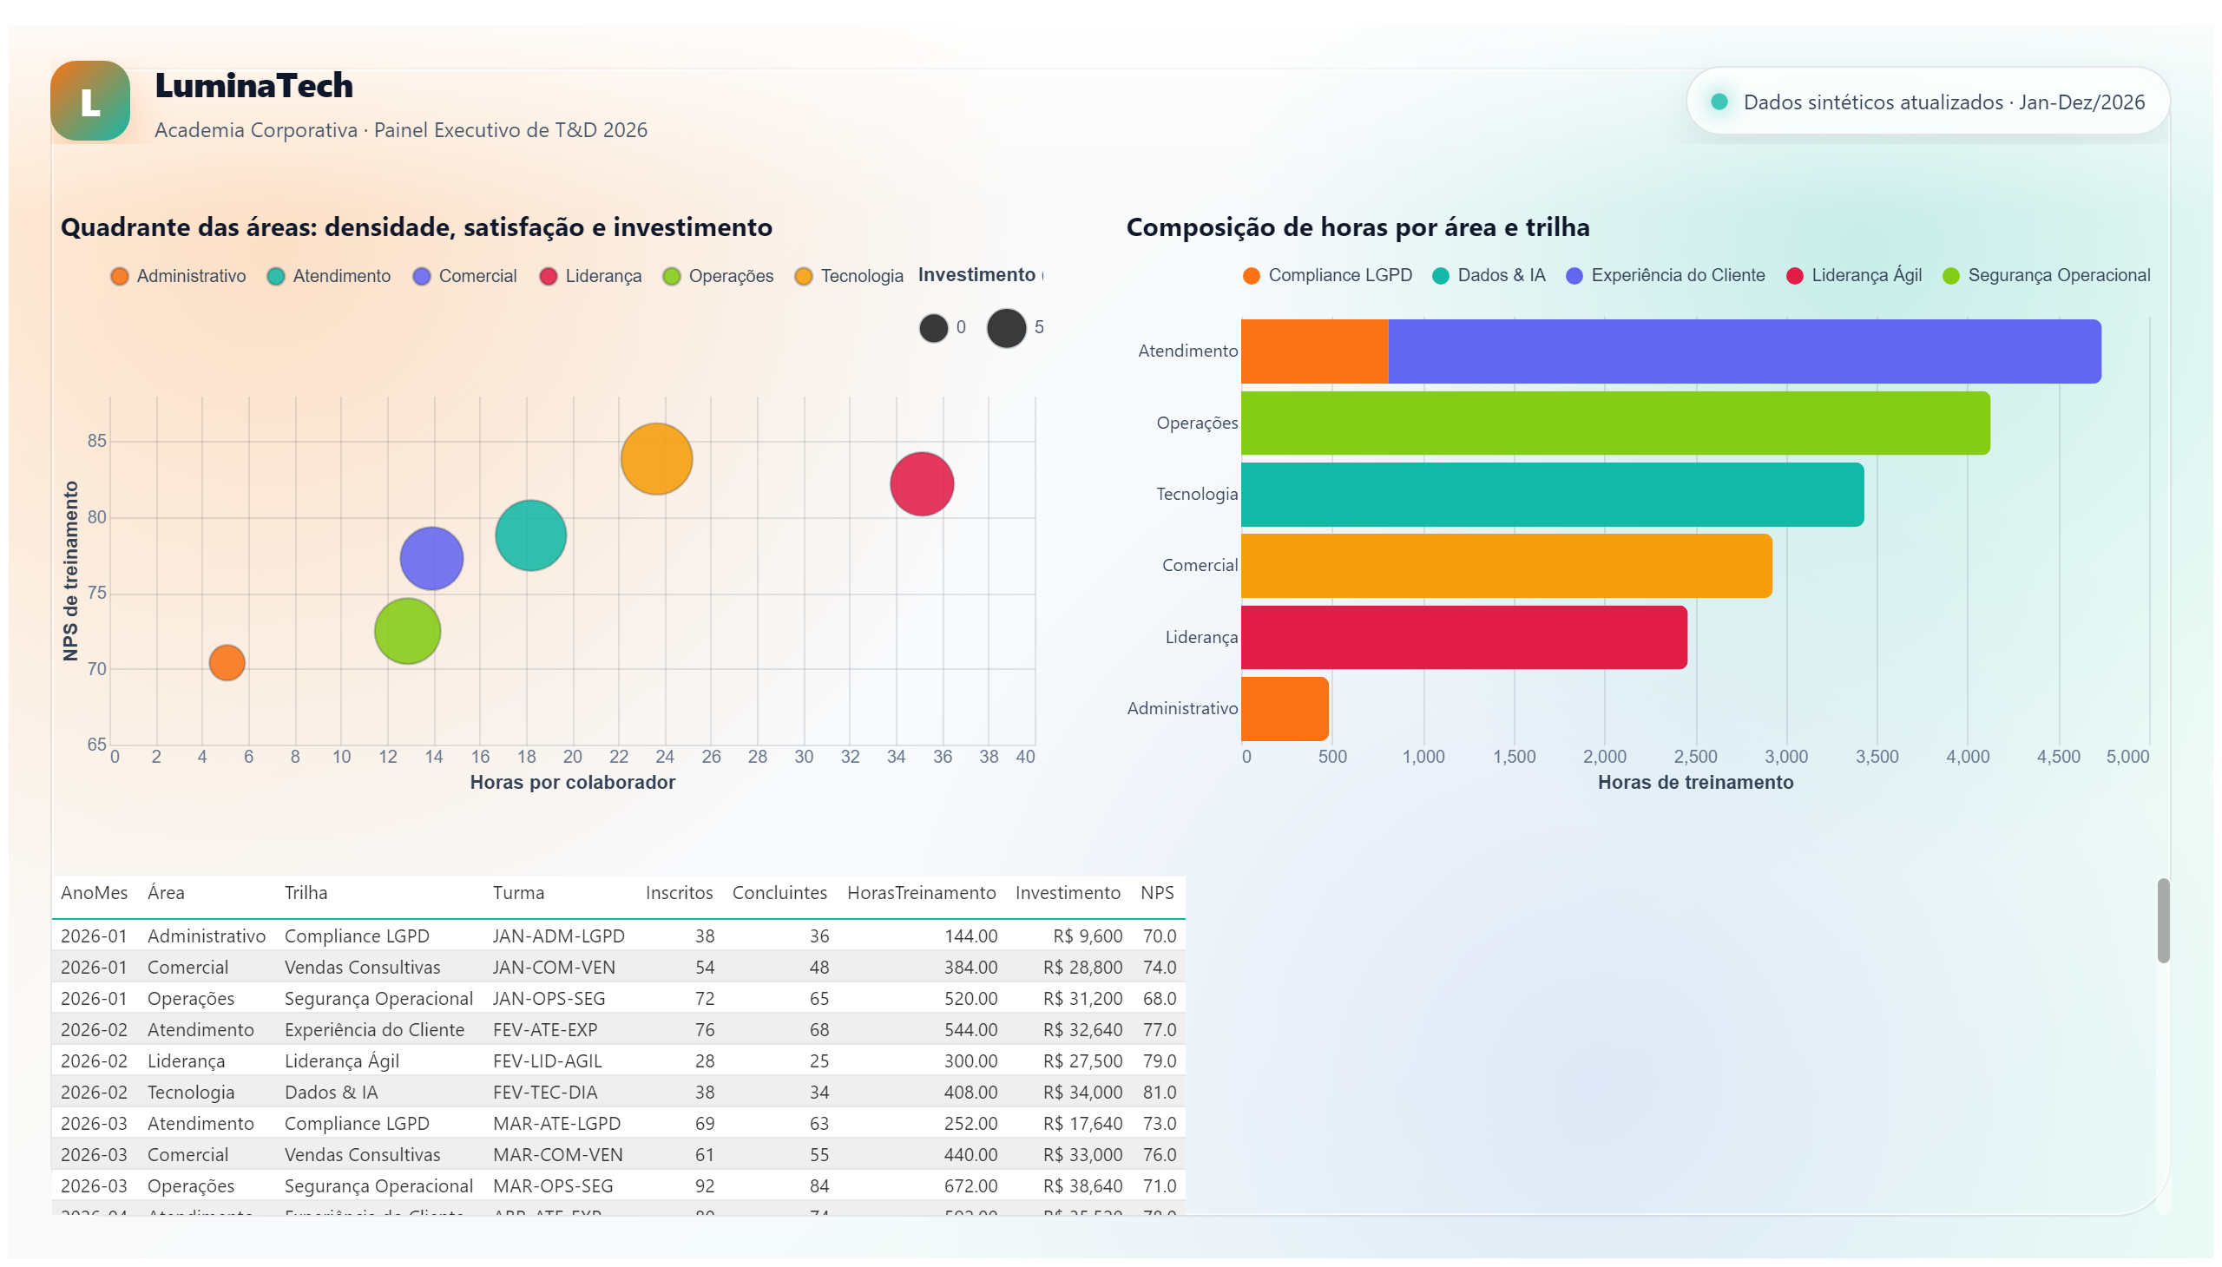
Task: Select Liderança legend entry in bubble chart
Action: coord(591,277)
